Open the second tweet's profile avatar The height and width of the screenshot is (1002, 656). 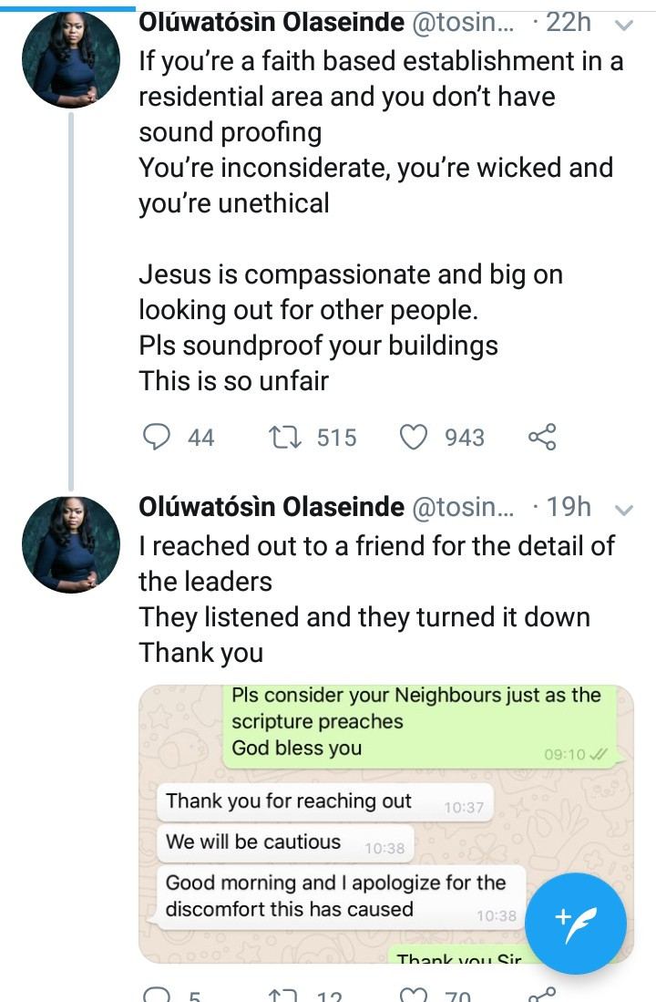[71, 544]
